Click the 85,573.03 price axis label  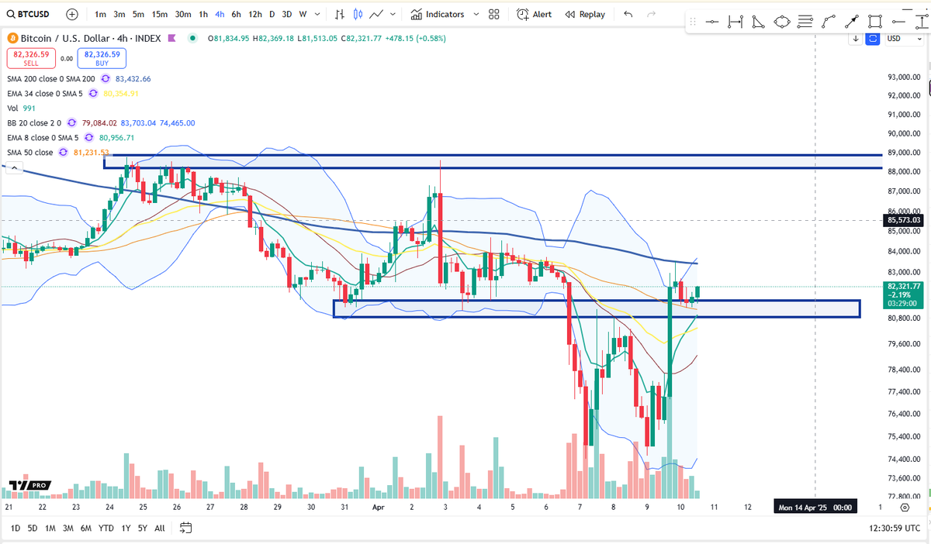(x=903, y=220)
